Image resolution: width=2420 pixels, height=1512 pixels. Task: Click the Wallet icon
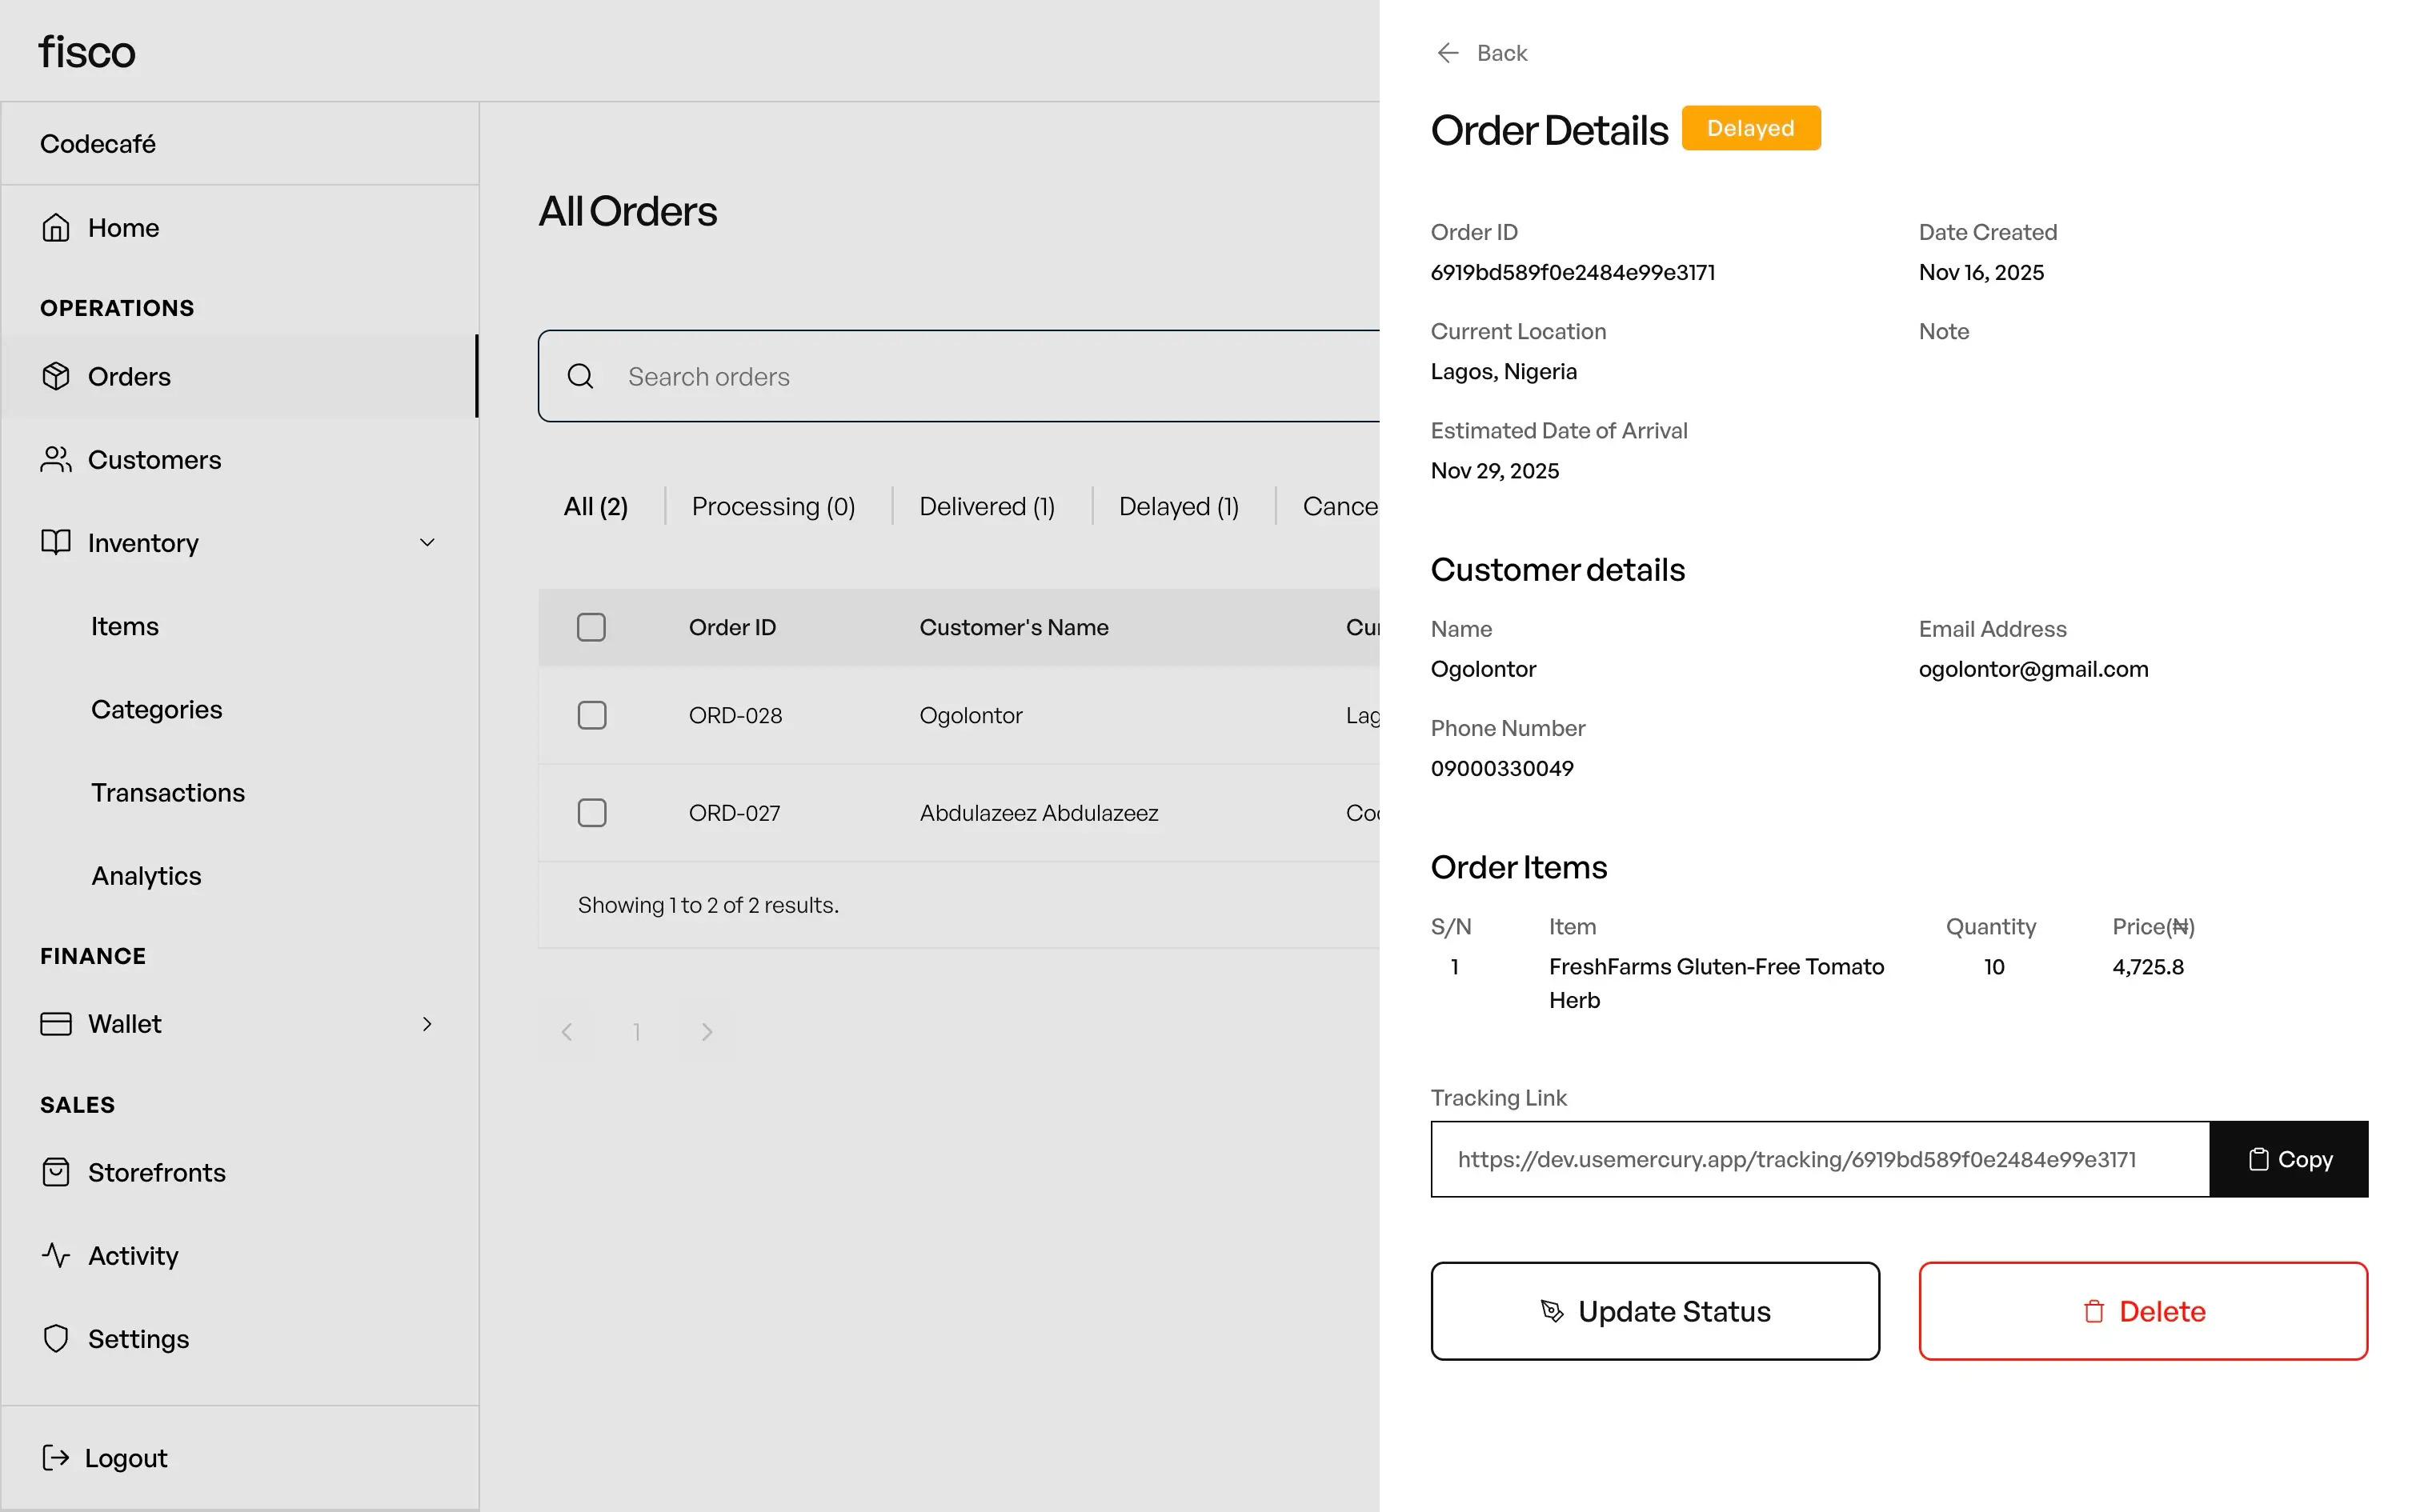[57, 1023]
